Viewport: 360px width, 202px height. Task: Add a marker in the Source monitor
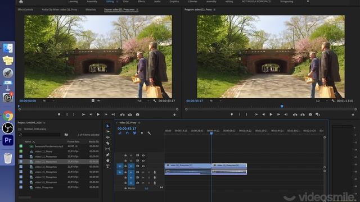click(59, 114)
